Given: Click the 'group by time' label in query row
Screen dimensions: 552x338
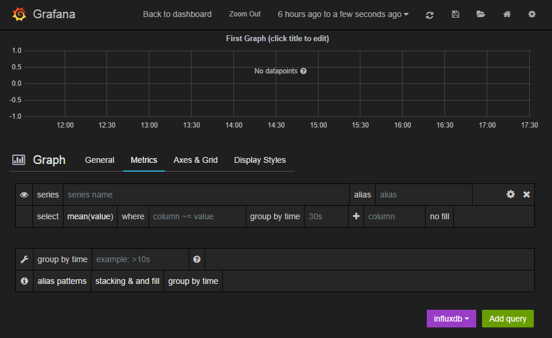Looking at the screenshot, I should [x=275, y=216].
